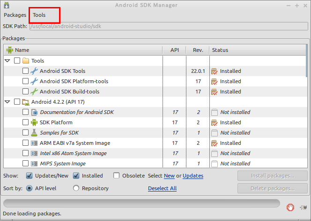Click the Documentation for Android SDK icon
Screen dimensions: 311x221
34,112
